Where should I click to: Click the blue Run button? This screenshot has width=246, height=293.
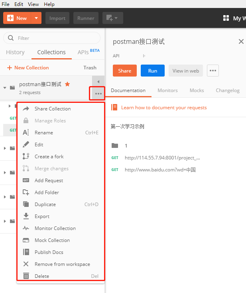coord(153,71)
